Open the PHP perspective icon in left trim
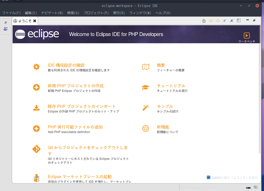The height and width of the screenshot is (191, 264). pos(6,29)
